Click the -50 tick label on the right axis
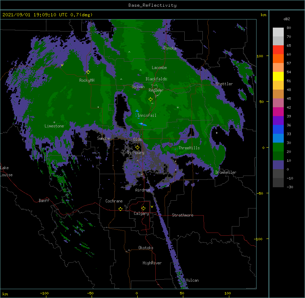305x298 pixels. [x=260, y=193]
